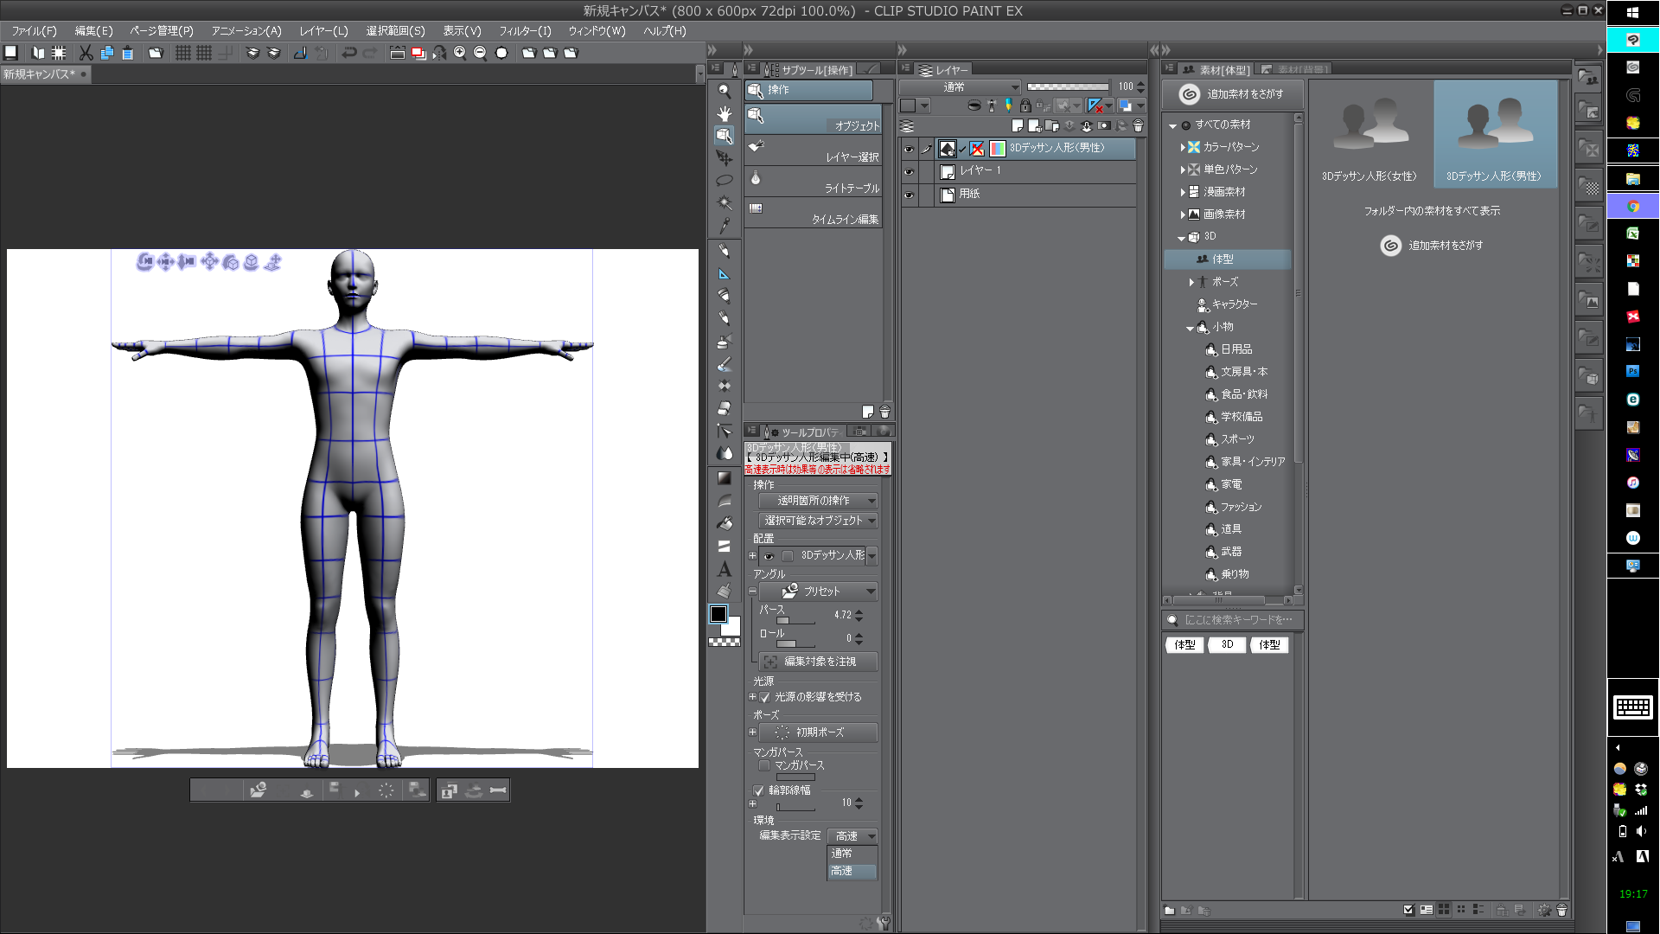Viewport: 1660px width, 934px height.
Task: Uncheck 光源の影響を受ける checkbox
Action: tap(764, 697)
